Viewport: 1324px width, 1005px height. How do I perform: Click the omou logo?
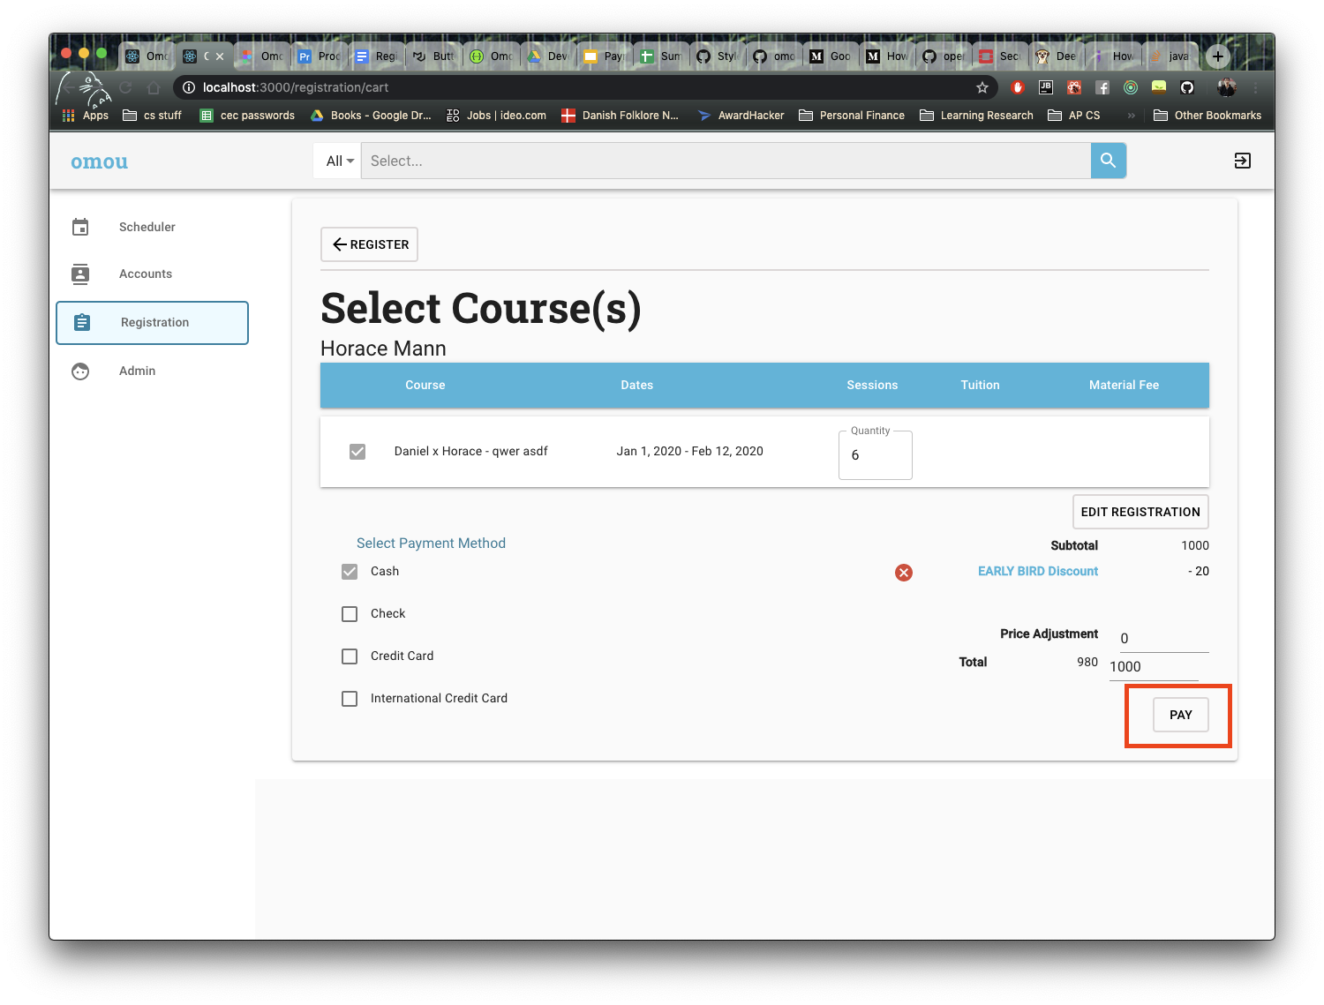click(x=99, y=161)
